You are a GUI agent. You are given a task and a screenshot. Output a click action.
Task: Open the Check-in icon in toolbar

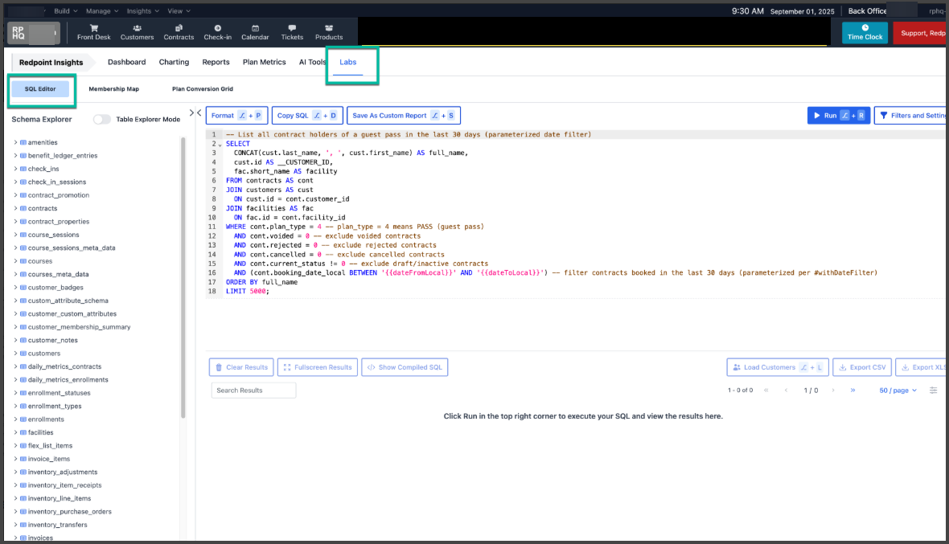click(x=217, y=28)
